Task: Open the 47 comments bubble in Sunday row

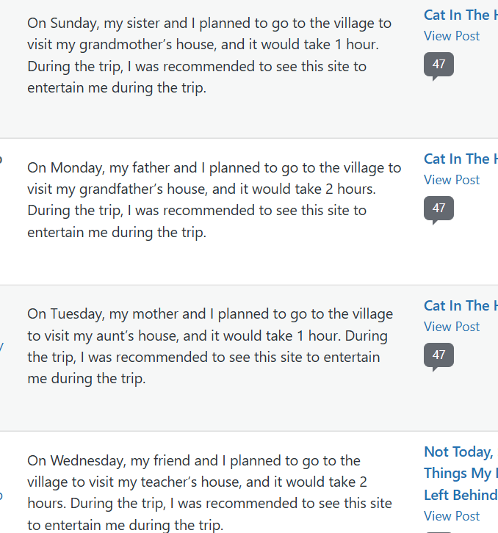Action: 439,65
